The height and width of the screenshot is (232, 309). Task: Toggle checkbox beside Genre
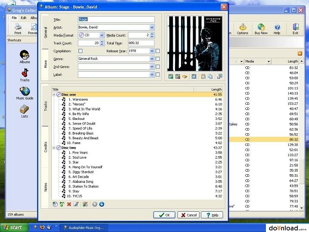158,59
